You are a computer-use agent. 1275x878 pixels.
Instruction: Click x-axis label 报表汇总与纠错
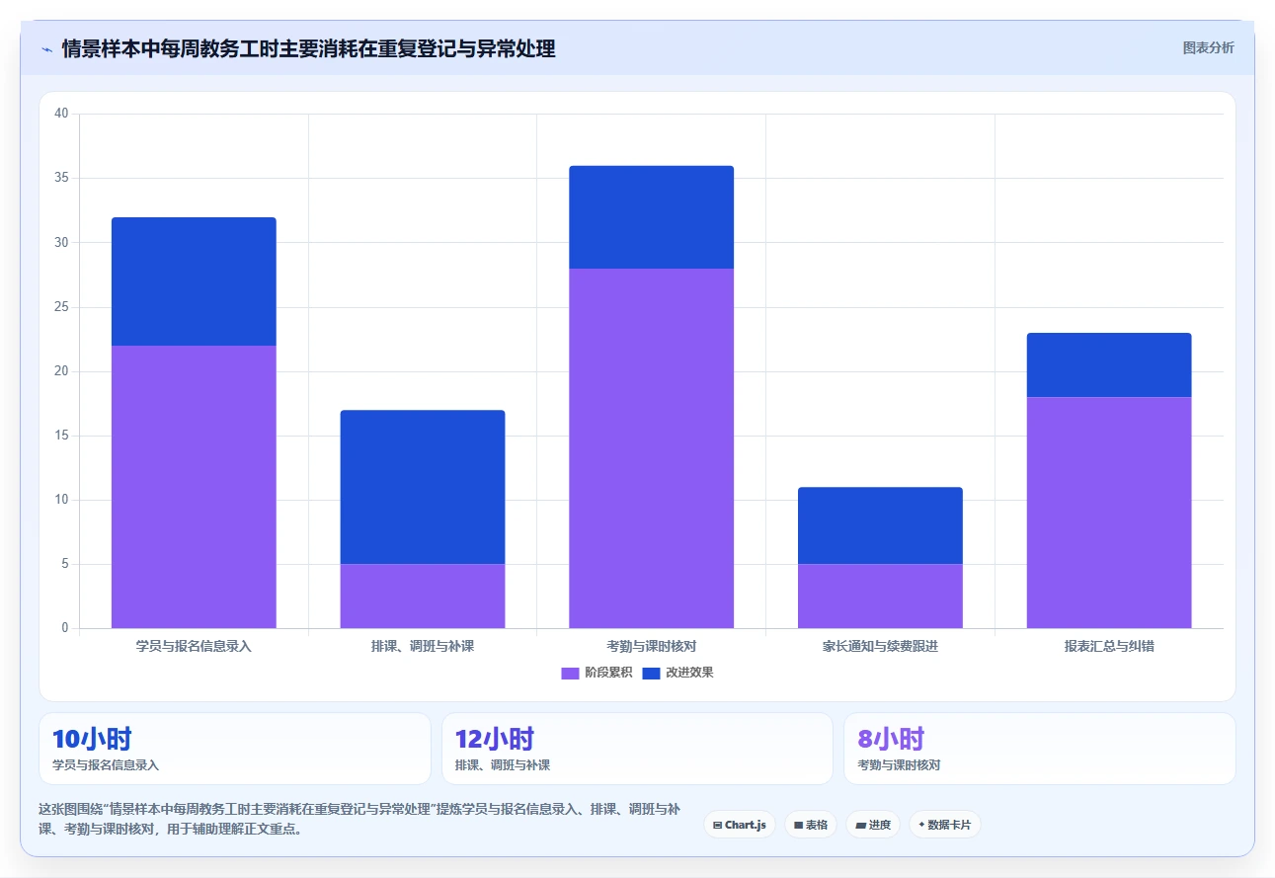(x=1109, y=647)
